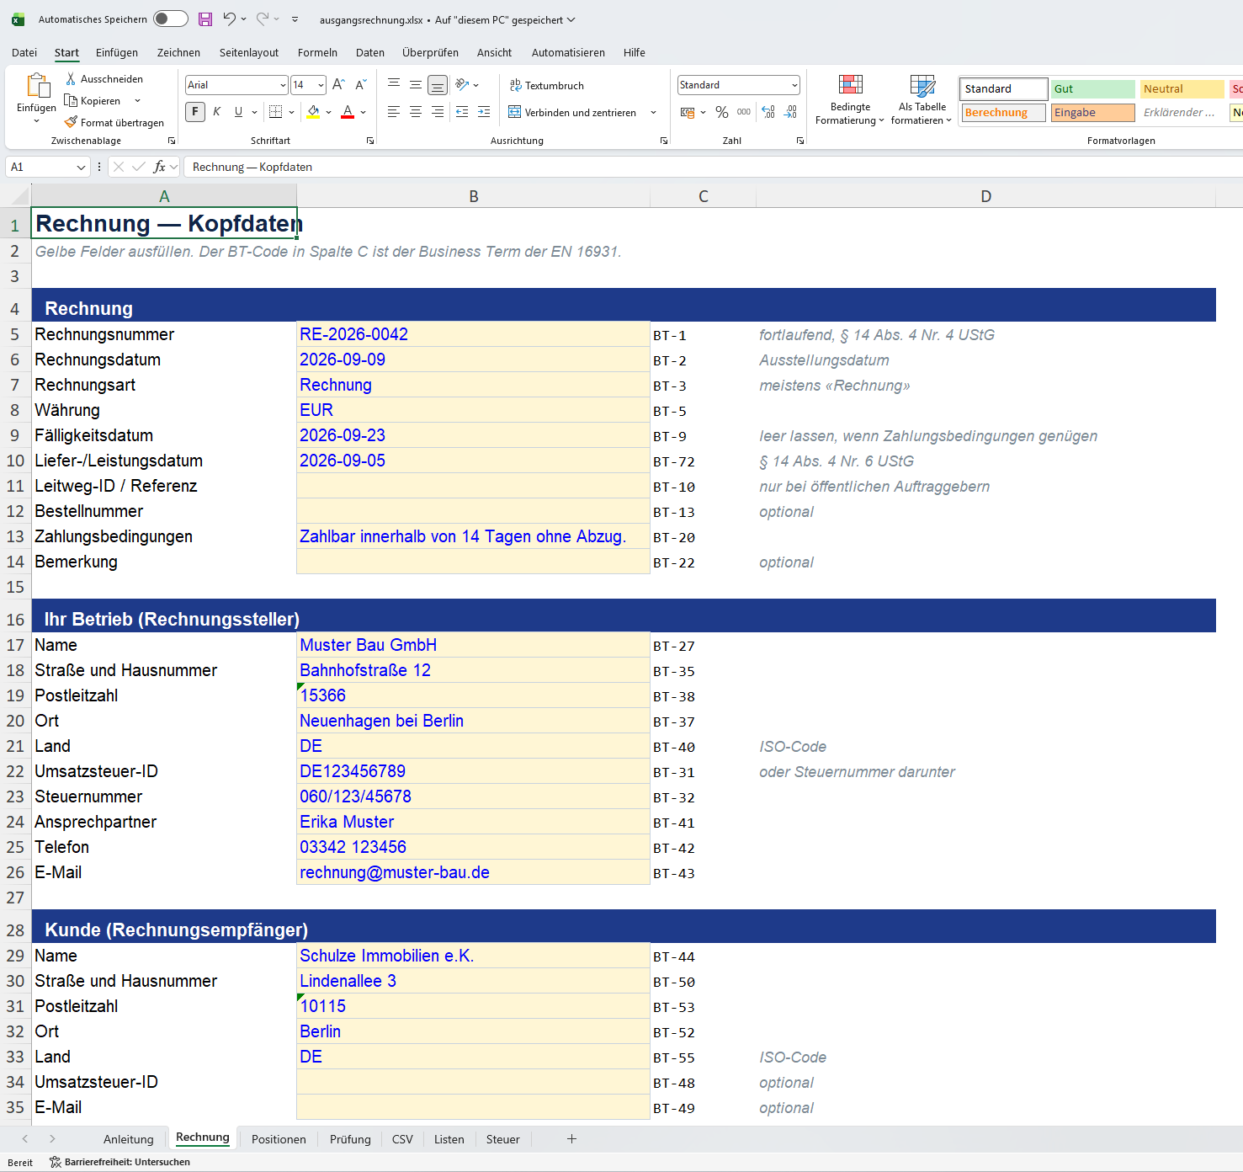Align text to the top of the cell
1243x1172 pixels.
click(x=394, y=85)
